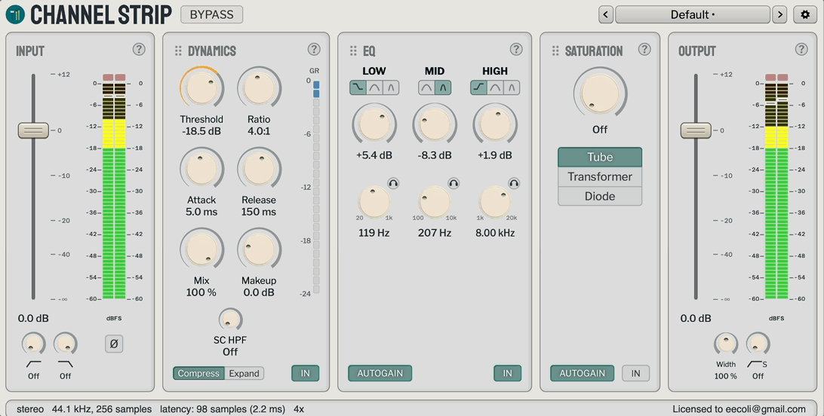Solo-listen the MID band with headphones icon
The height and width of the screenshot is (416, 824).
click(454, 183)
